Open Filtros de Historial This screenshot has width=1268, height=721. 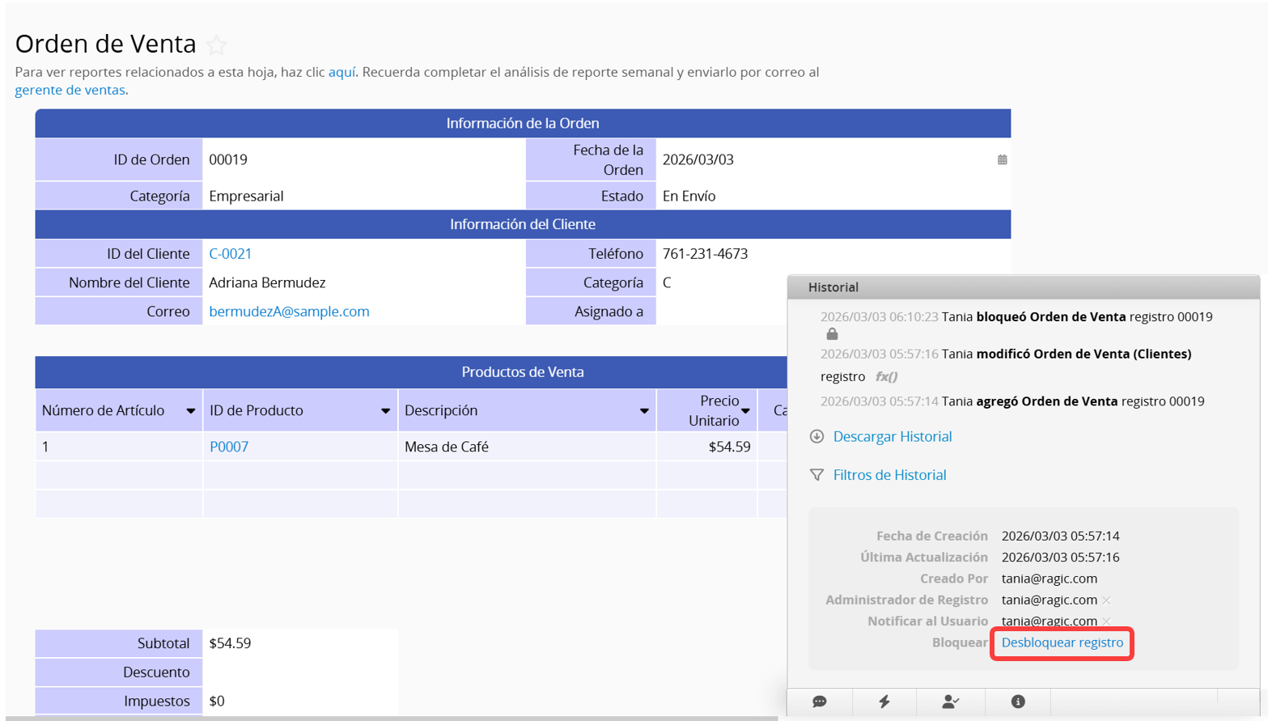(x=889, y=475)
